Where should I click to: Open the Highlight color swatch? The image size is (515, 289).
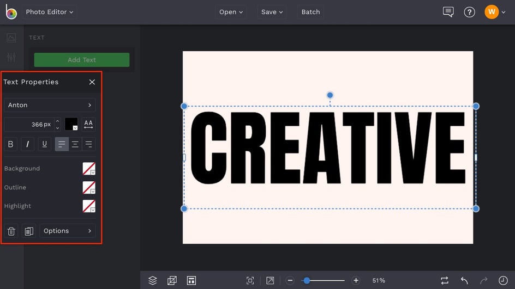click(89, 206)
